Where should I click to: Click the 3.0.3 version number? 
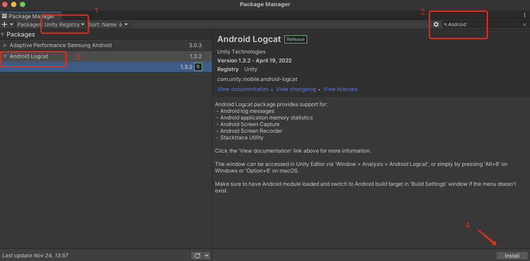(196, 45)
